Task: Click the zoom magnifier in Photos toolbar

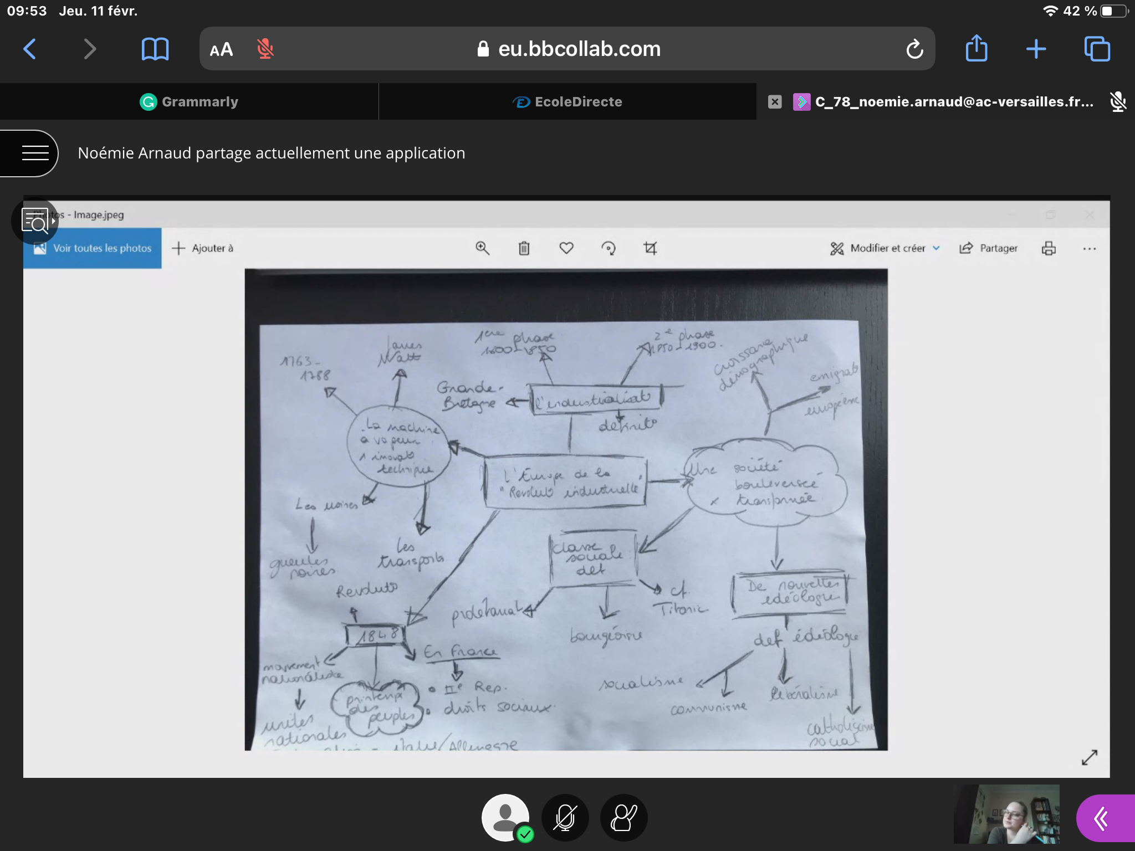Action: 482,248
